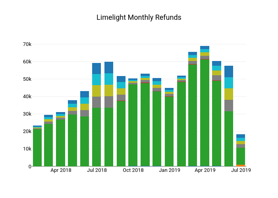Select the 30k y-axis label

tap(27, 114)
